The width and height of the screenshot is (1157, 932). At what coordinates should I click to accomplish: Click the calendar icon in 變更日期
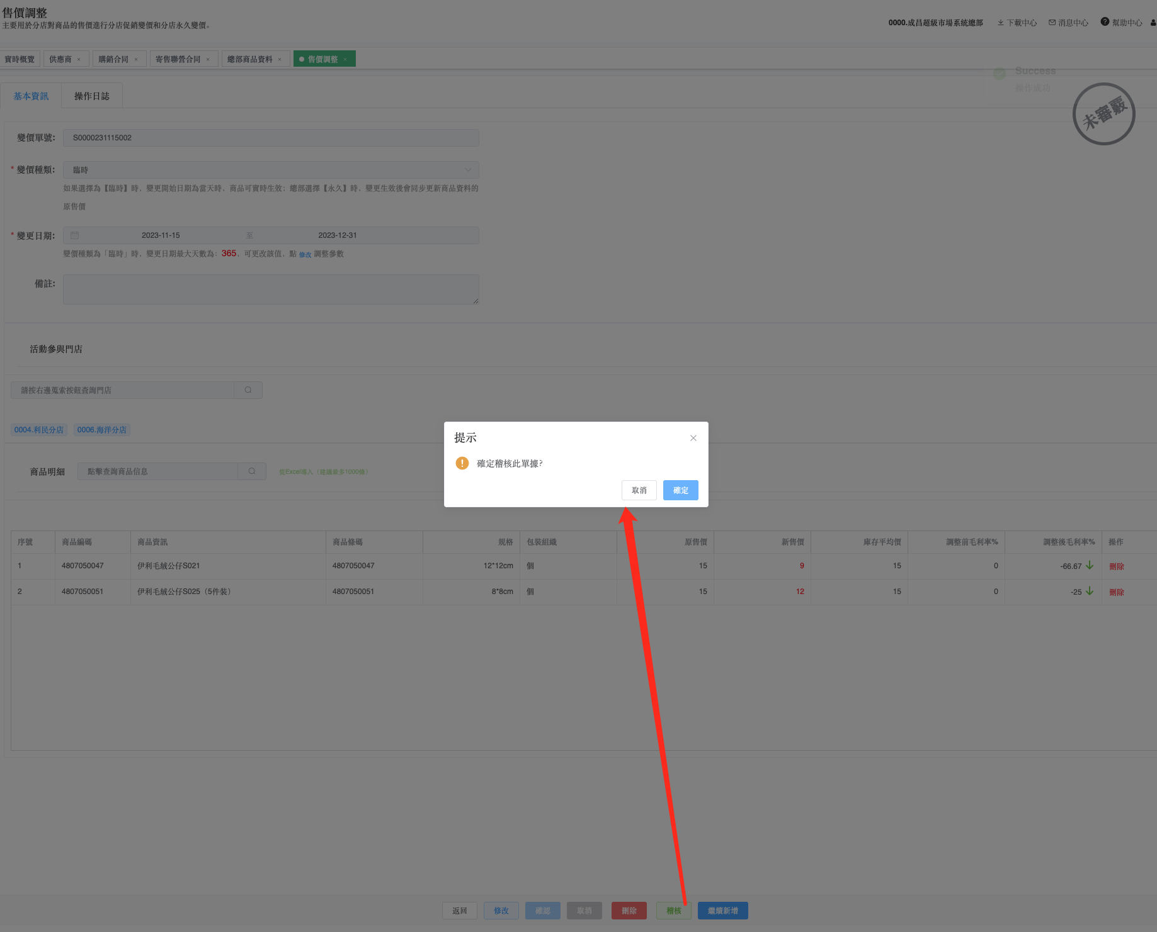[x=74, y=235]
